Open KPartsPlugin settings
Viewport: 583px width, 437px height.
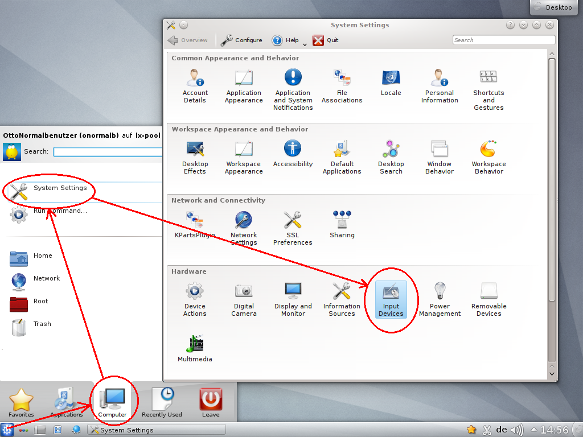coord(195,225)
